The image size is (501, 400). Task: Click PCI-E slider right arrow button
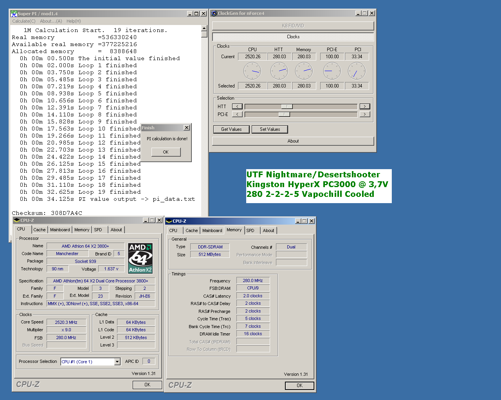pyautogui.click(x=365, y=114)
